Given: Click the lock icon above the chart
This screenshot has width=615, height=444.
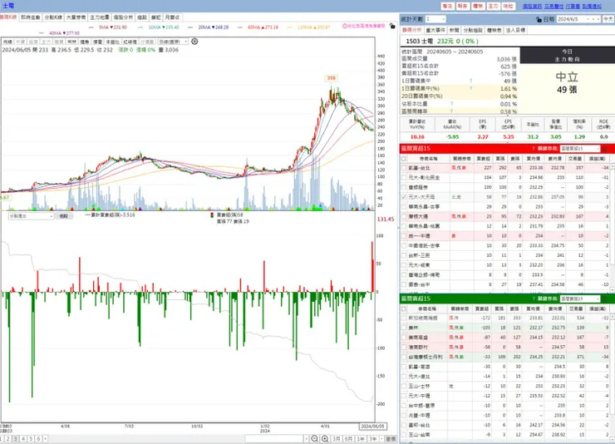Looking at the screenshot, I should (x=392, y=26).
